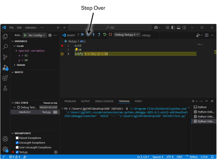Expand the special variables tree node
217x160 pixels.
pyautogui.click(x=17, y=51)
